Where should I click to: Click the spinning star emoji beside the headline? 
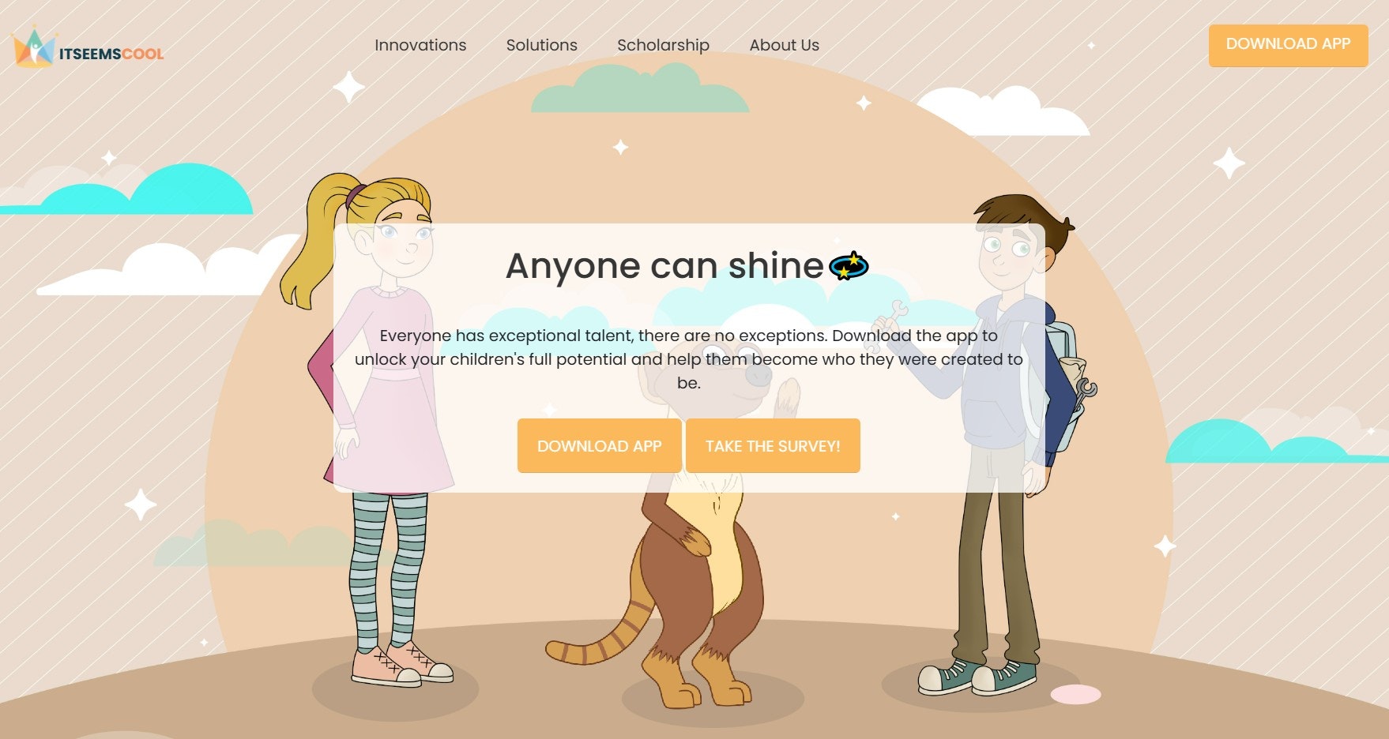849,266
